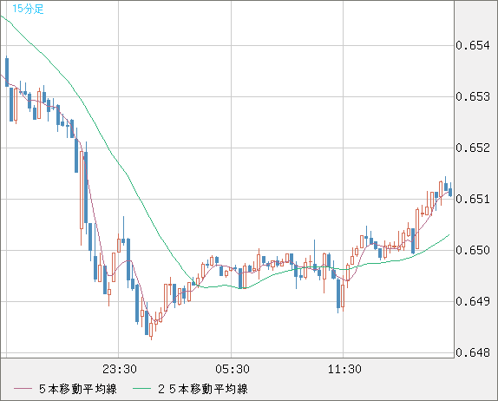This screenshot has width=498, height=401.
Task: Click the 23:30 time axis label
Action: [x=120, y=369]
